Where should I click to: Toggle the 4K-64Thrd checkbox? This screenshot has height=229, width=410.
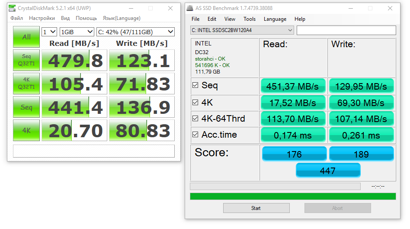pos(195,119)
